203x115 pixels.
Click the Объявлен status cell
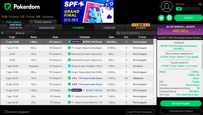(138, 66)
